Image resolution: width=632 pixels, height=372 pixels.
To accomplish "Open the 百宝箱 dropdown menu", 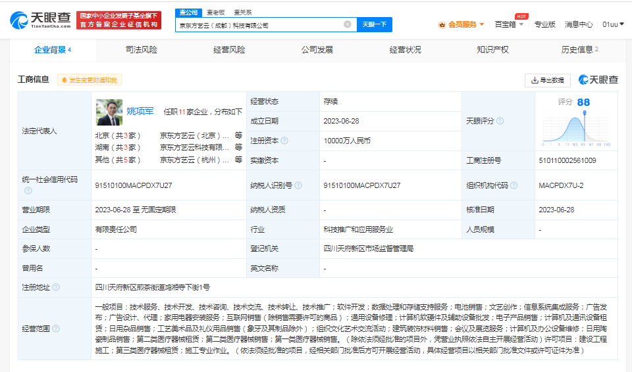I will click(x=509, y=24).
